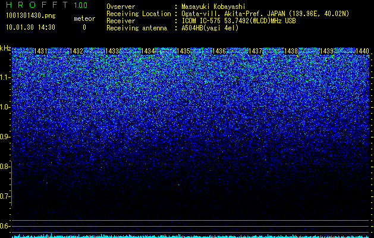Screen dimensions: 374x238
Task: Click the meteor count label
Action: pos(84,18)
